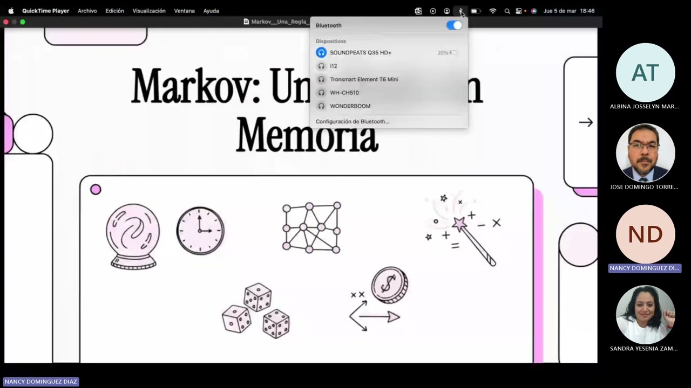691x388 pixels.
Task: Click the green full-screen window button
Action: [x=23, y=22]
